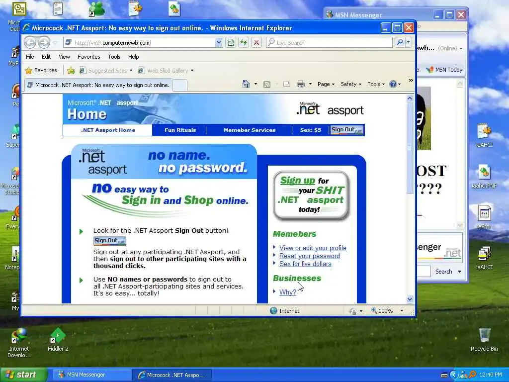The height and width of the screenshot is (382, 509).
Task: Open the View menu
Action: tap(64, 57)
